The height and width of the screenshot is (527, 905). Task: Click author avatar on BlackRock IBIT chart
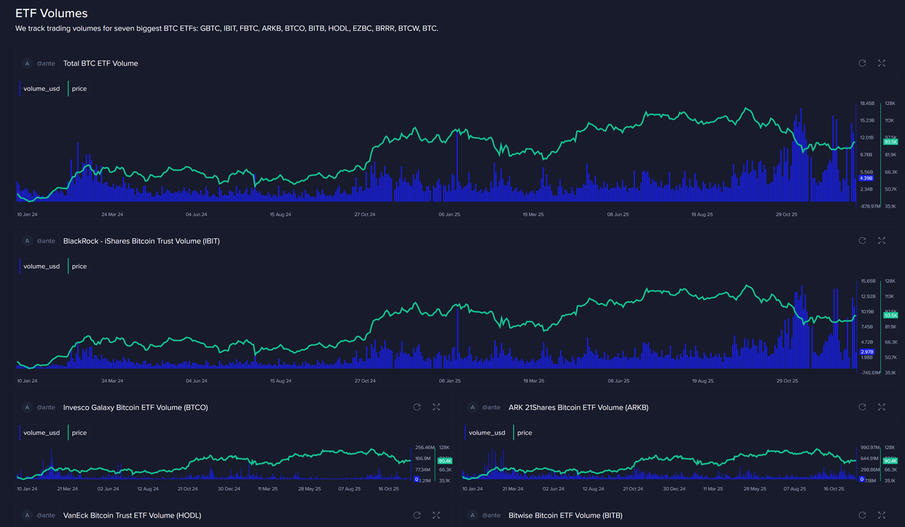pos(27,241)
